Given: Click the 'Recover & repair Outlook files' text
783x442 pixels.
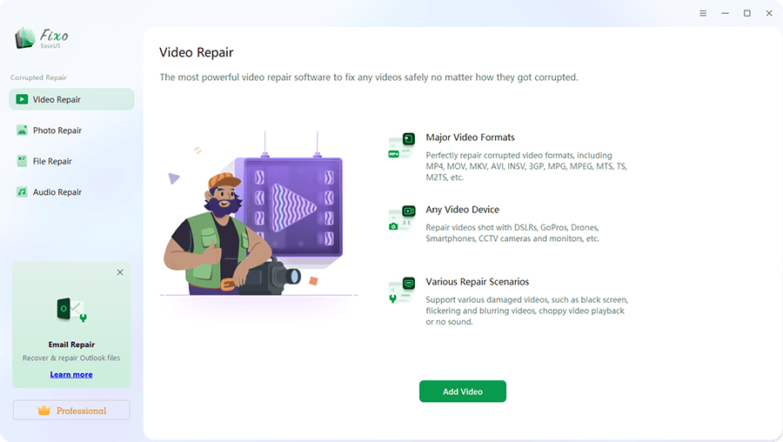Looking at the screenshot, I should [x=71, y=358].
